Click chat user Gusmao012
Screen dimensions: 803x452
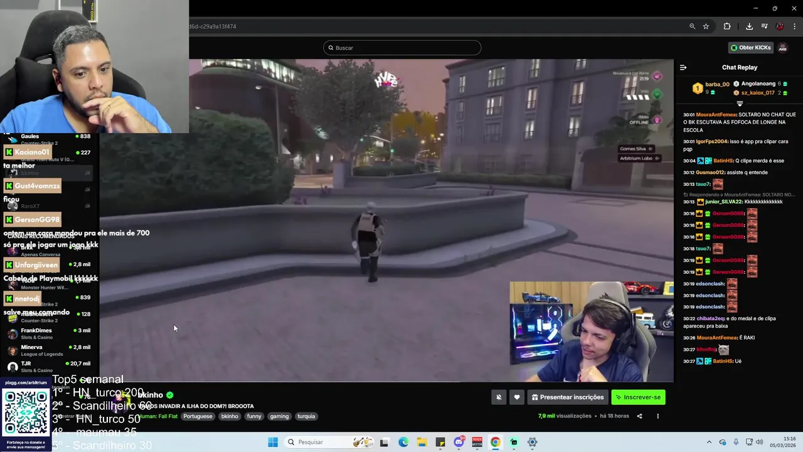[710, 173]
